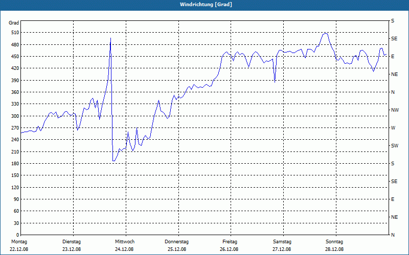Click the date '26.12.08'

click(229, 249)
